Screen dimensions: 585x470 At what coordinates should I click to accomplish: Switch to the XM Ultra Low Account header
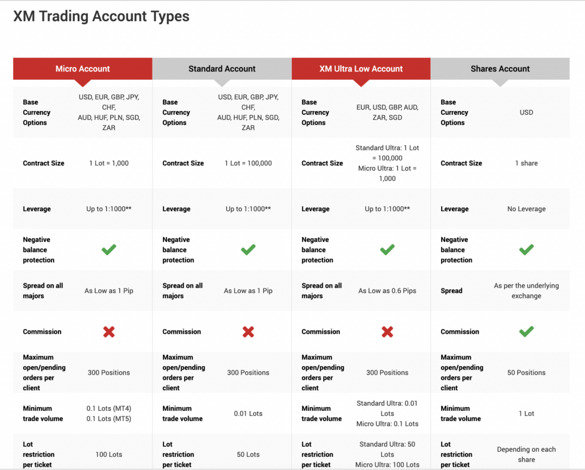tap(361, 68)
